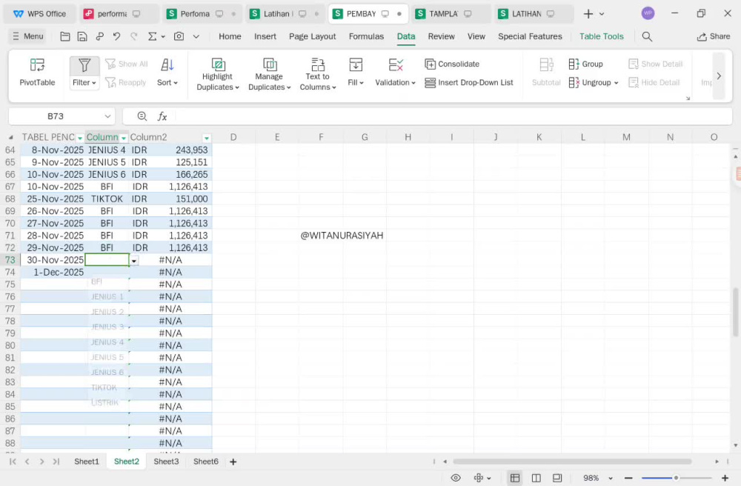Switch to Normal view in status bar

[515, 478]
